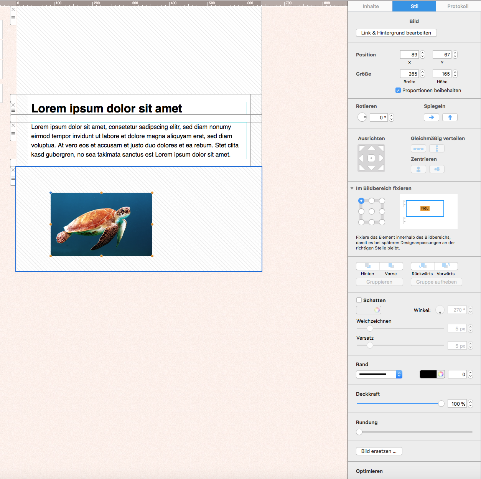The height and width of the screenshot is (479, 481).
Task: Delete the body text block with X
Action: point(13,125)
